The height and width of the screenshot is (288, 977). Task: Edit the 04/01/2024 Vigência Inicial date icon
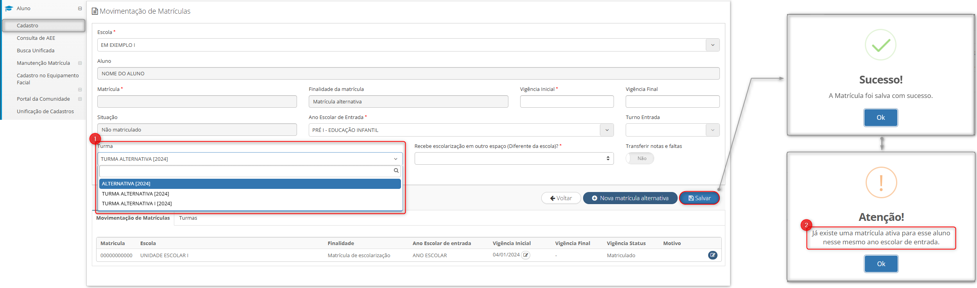click(x=526, y=255)
